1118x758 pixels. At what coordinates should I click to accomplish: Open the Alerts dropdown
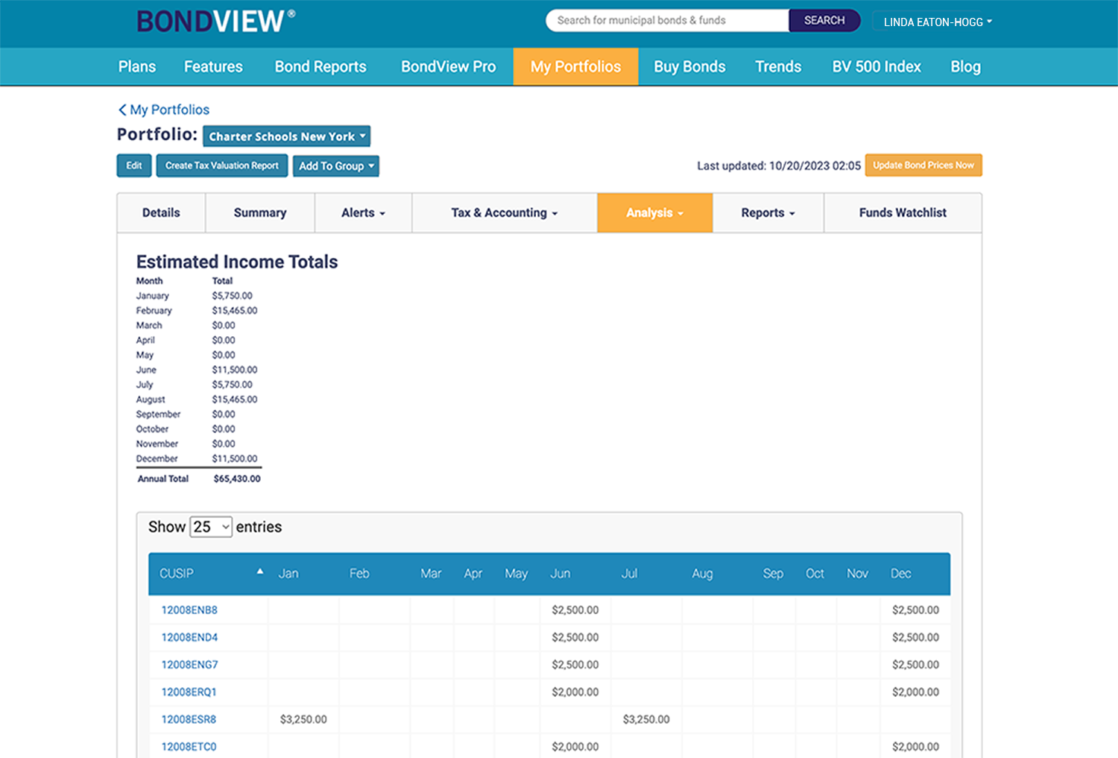click(x=362, y=212)
